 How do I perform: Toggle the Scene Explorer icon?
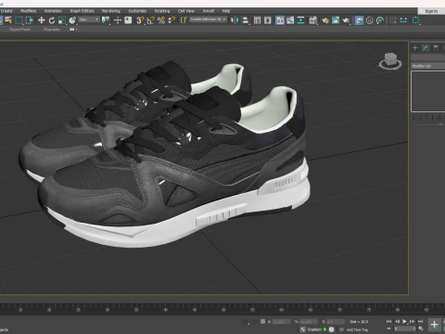point(257,20)
